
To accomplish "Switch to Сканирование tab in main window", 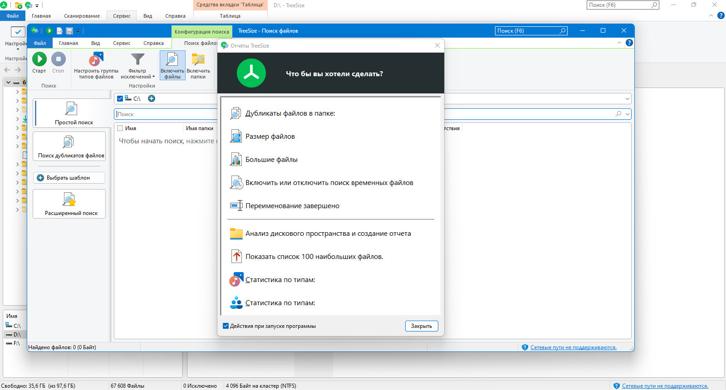I will pos(82,16).
